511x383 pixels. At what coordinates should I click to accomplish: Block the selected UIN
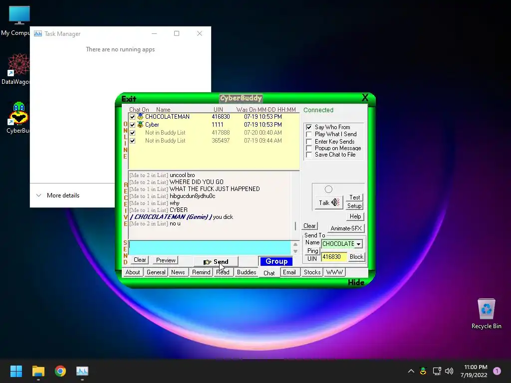click(x=356, y=257)
